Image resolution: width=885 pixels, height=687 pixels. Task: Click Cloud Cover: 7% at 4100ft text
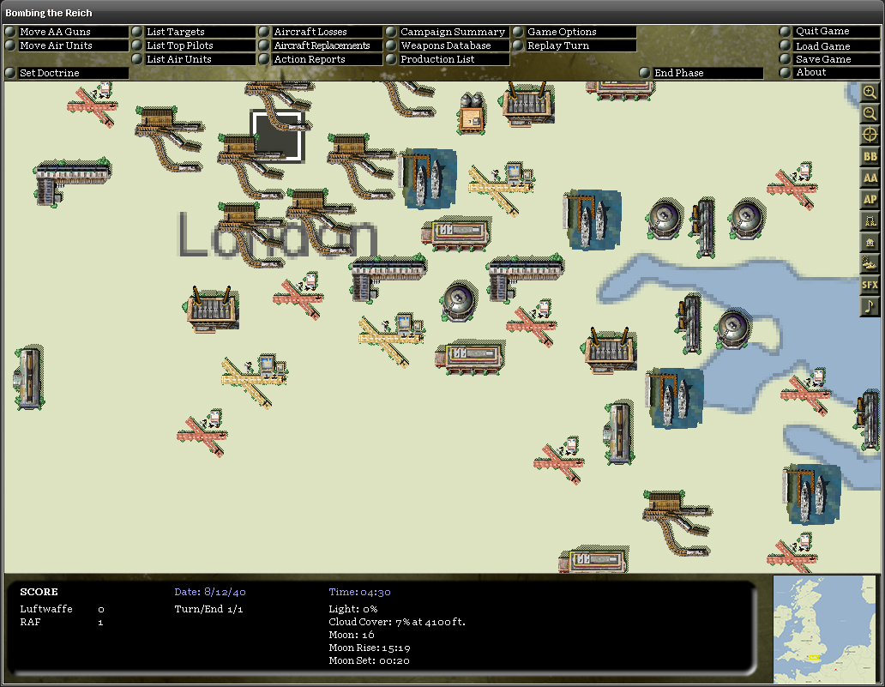click(397, 622)
